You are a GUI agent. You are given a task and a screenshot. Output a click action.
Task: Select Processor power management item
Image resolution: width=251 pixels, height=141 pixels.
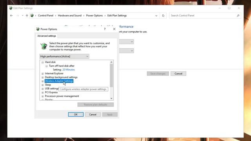point(62,96)
